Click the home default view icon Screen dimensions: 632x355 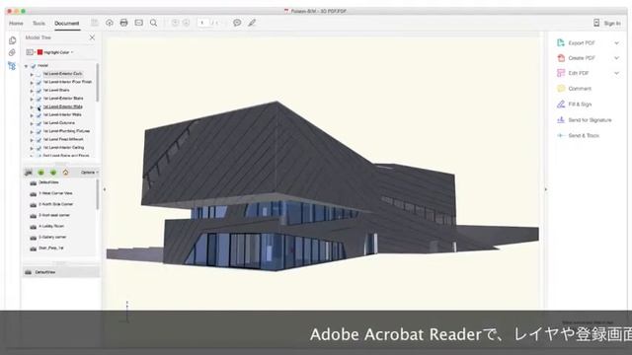click(65, 173)
